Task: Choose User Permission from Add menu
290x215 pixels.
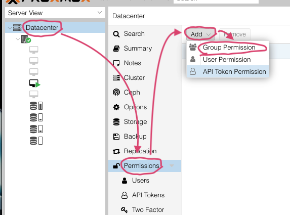Action: (228, 59)
